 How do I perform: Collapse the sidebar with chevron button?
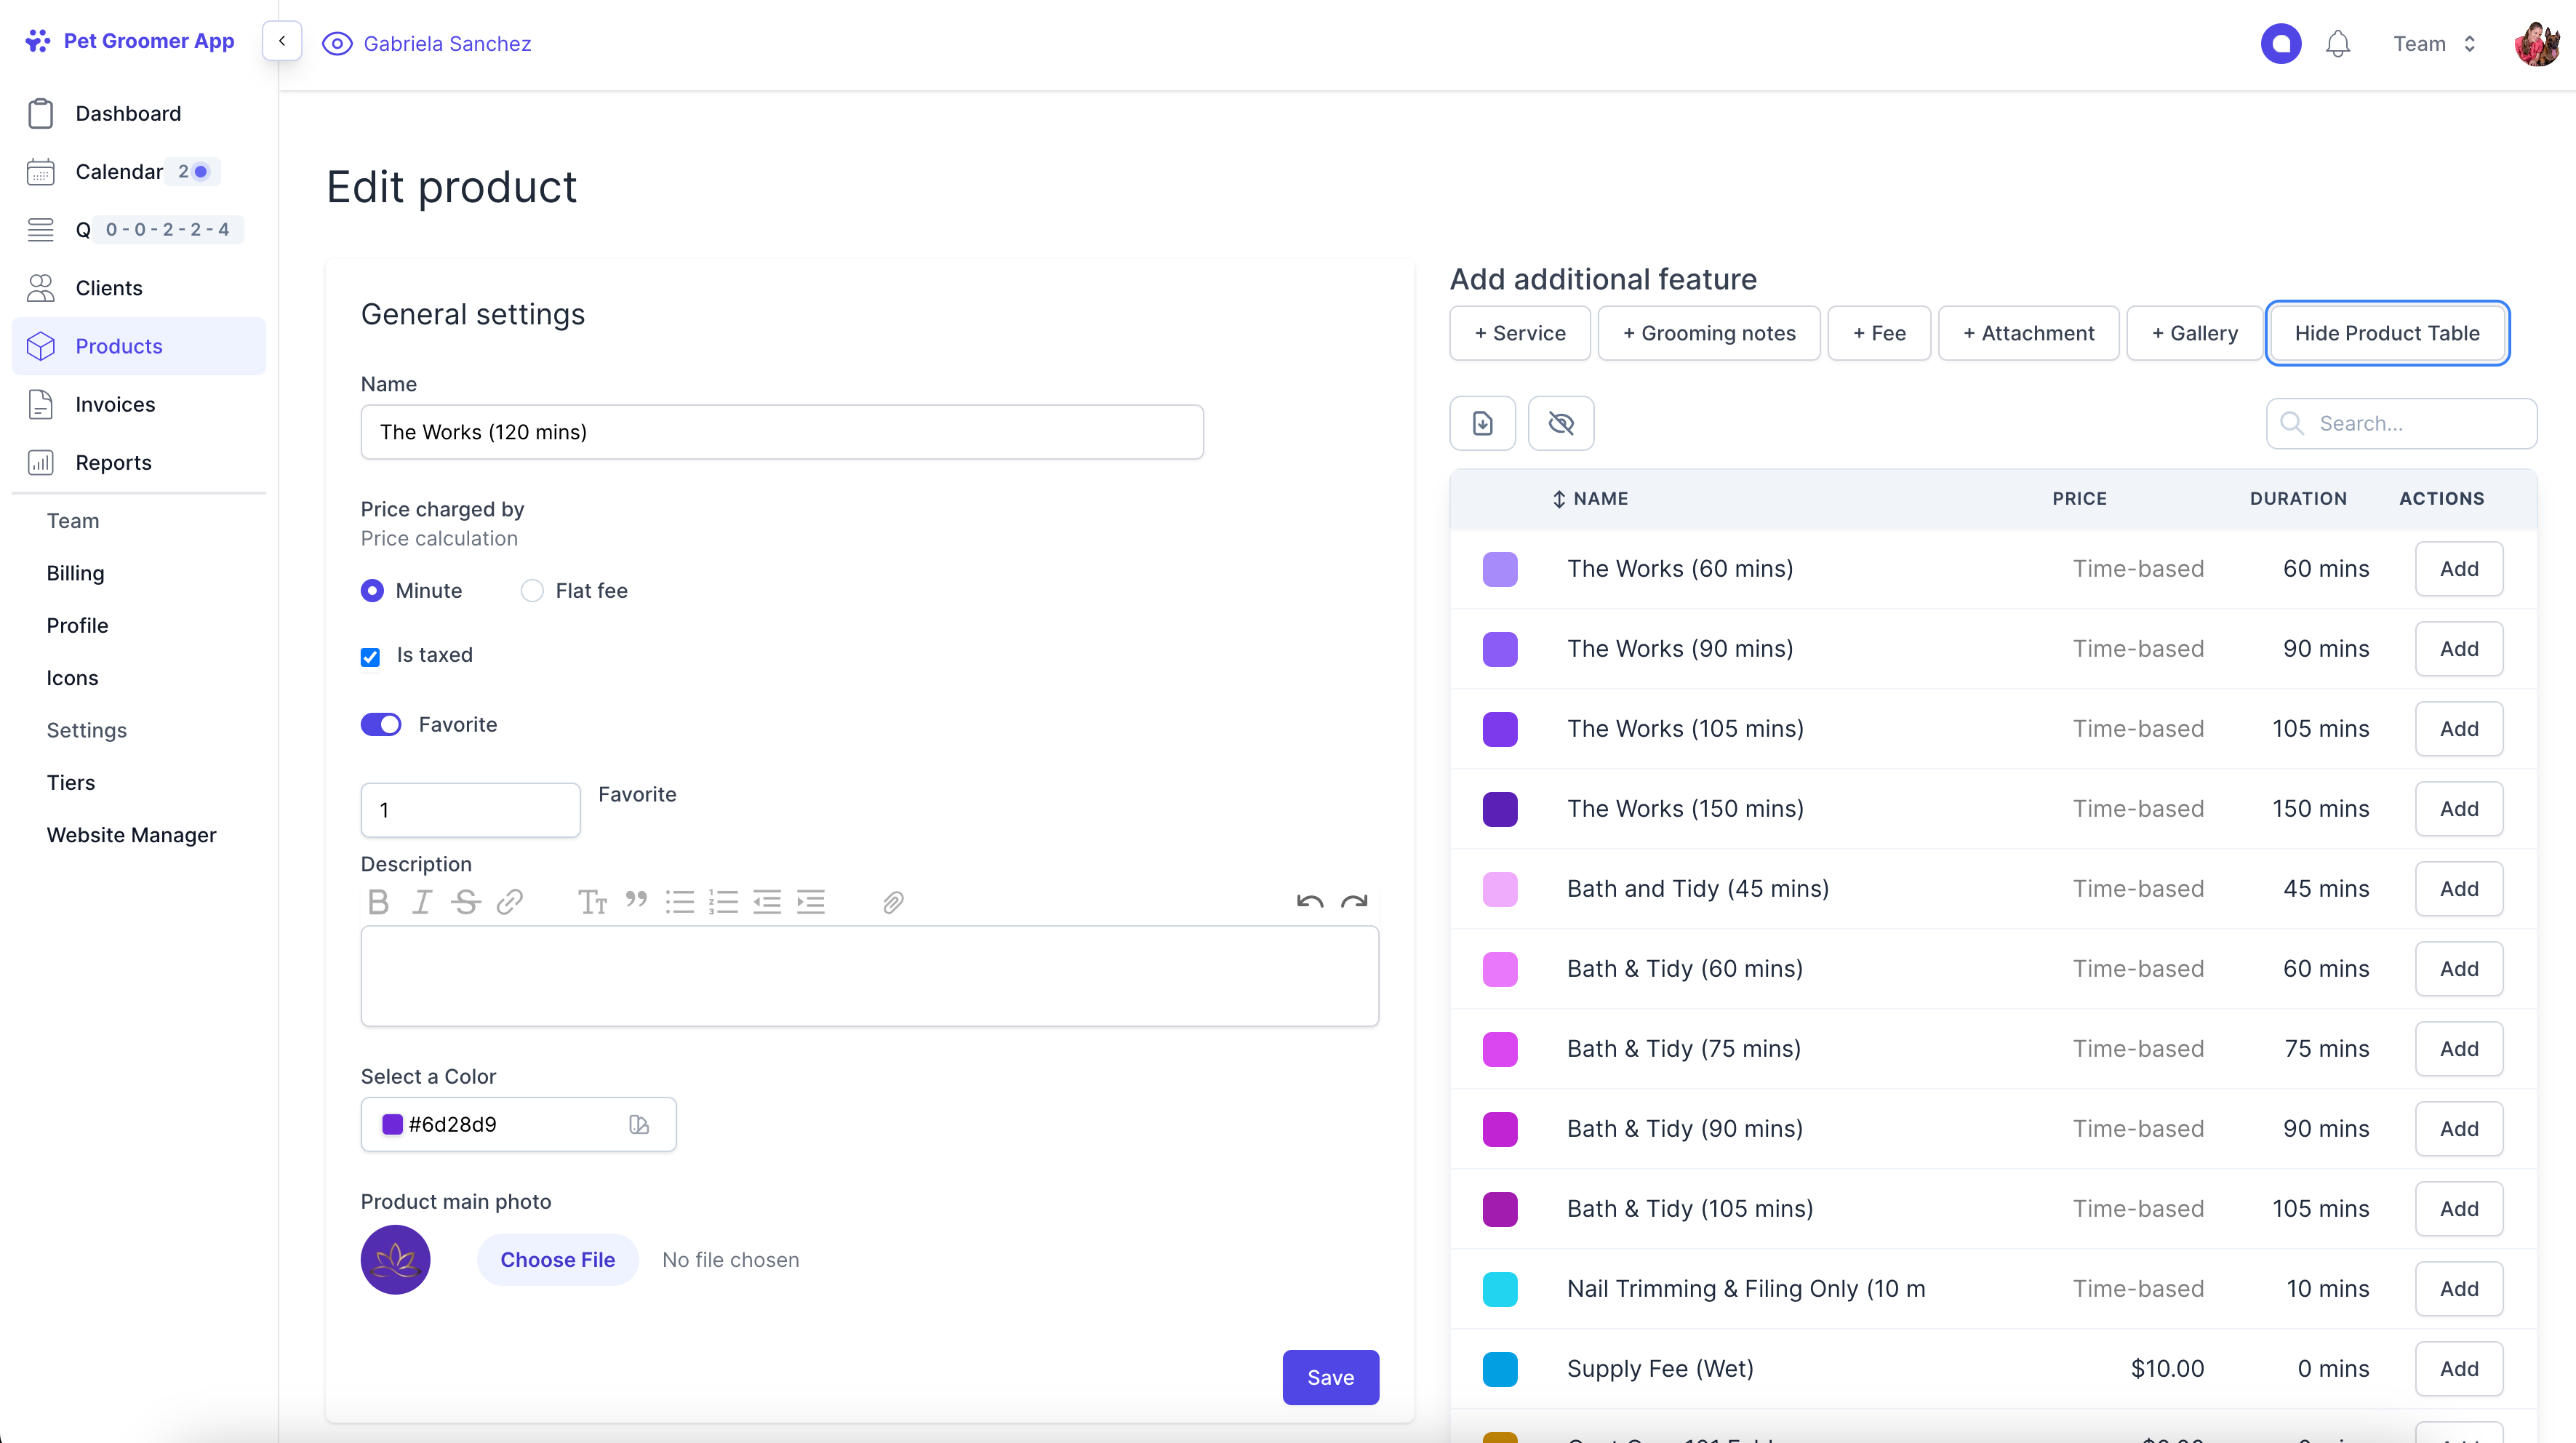pos(282,41)
